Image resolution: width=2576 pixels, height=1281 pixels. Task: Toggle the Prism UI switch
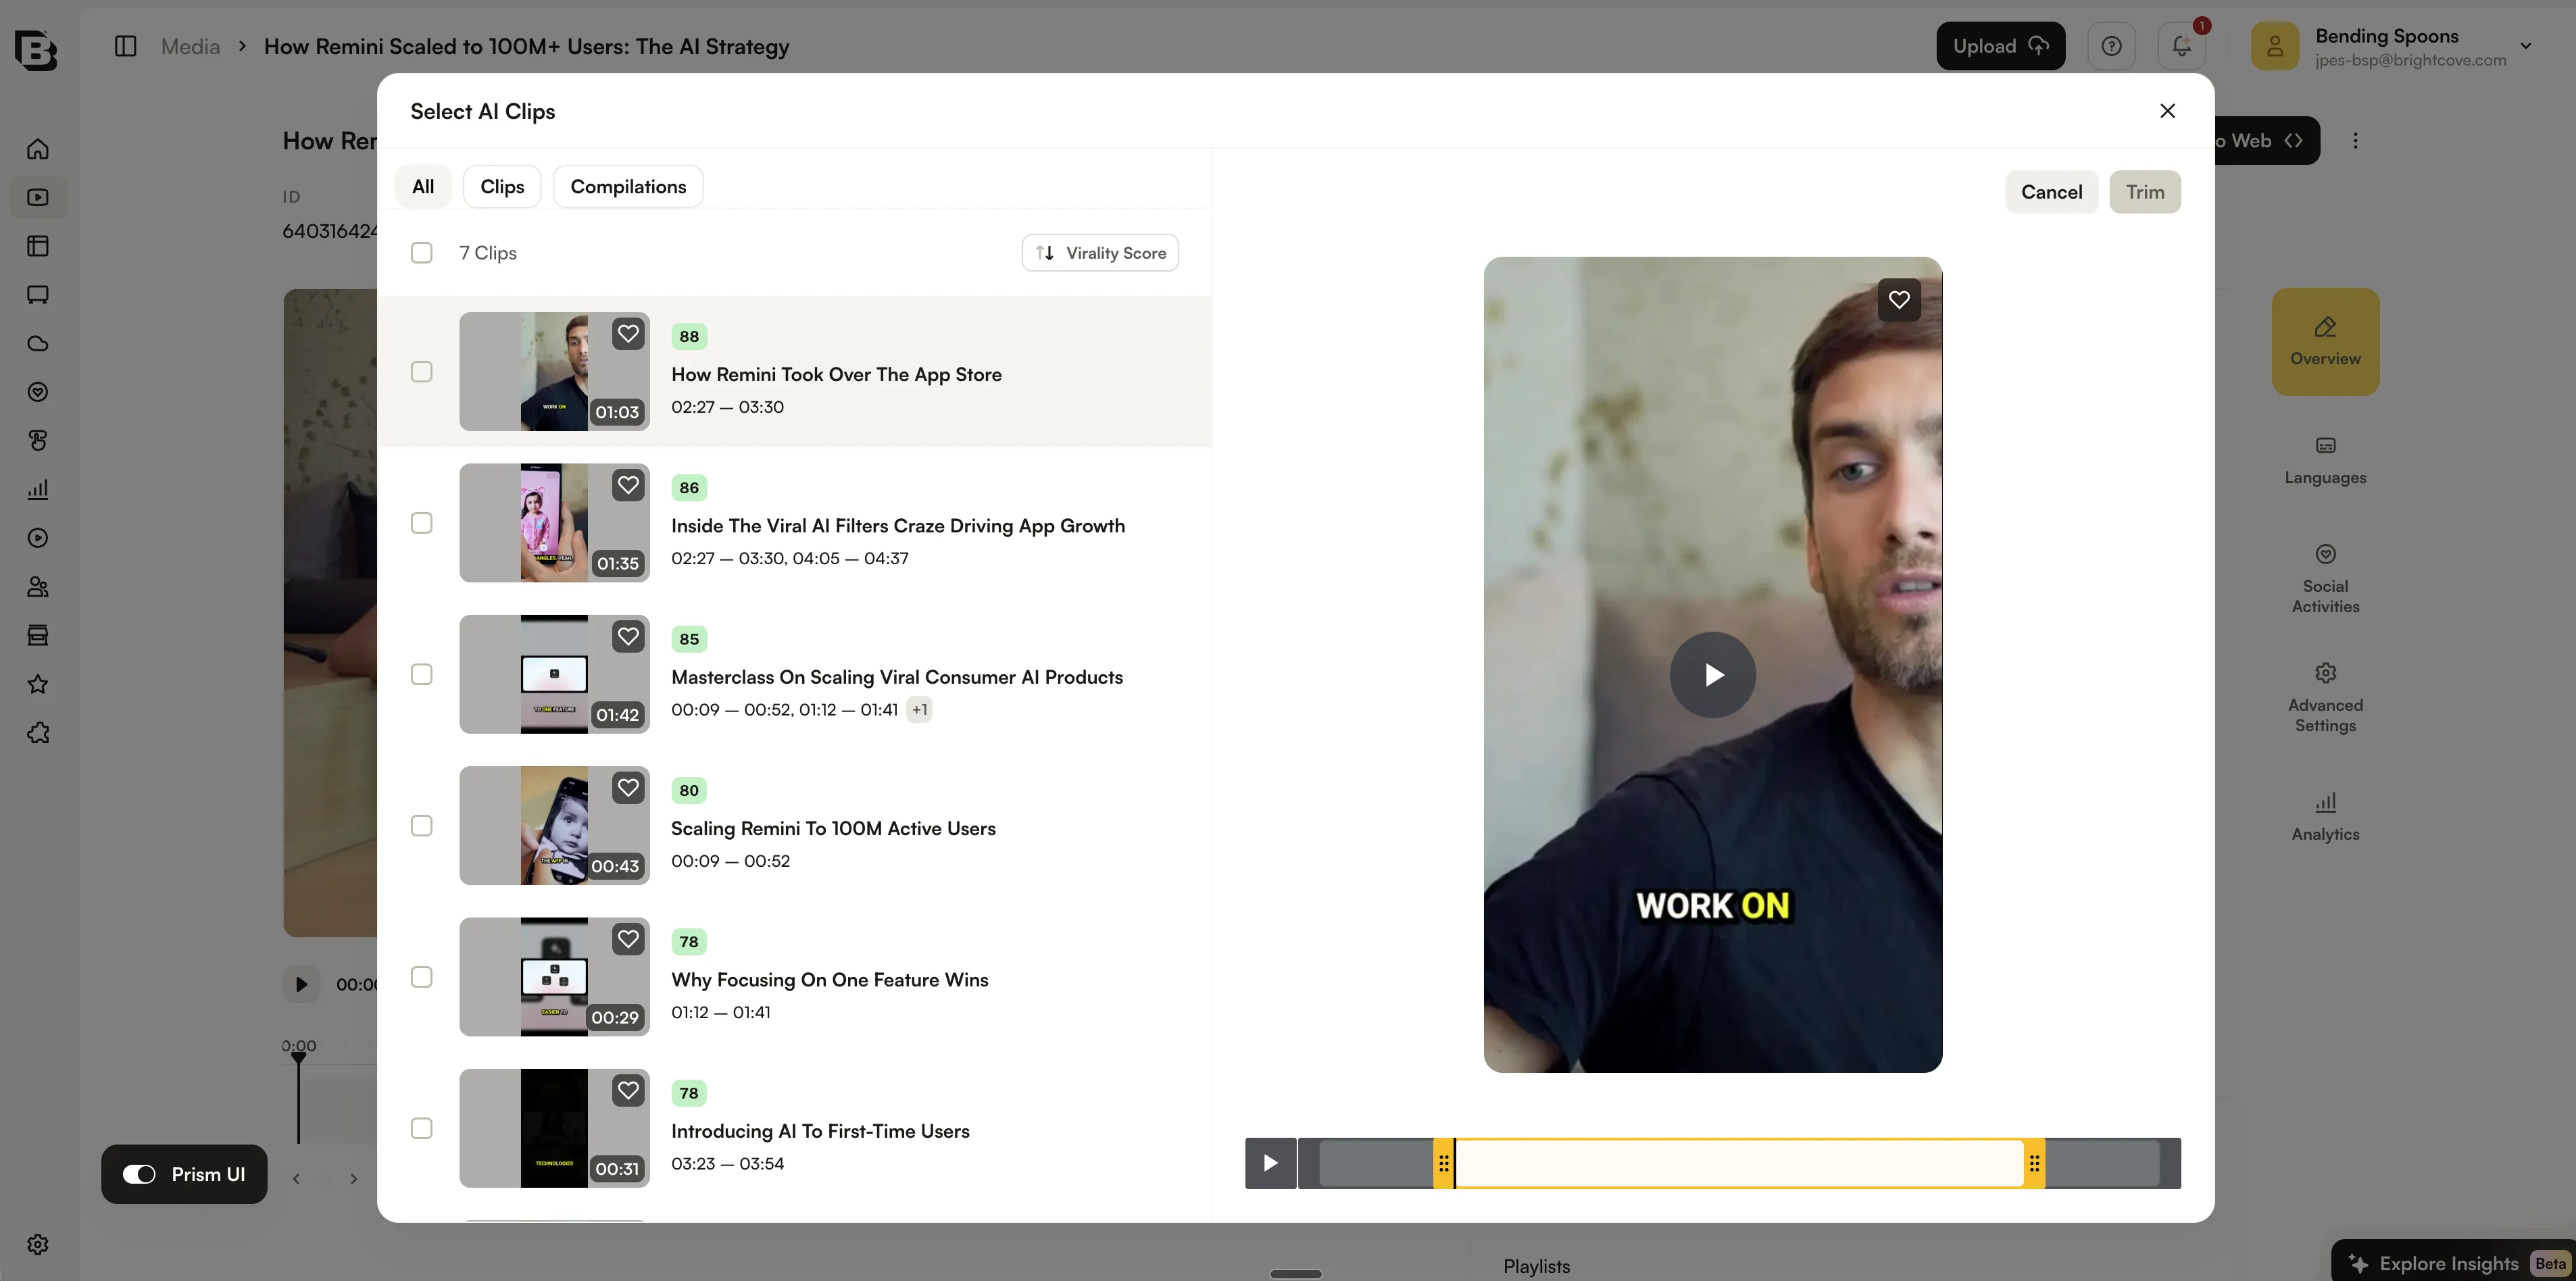coord(139,1174)
